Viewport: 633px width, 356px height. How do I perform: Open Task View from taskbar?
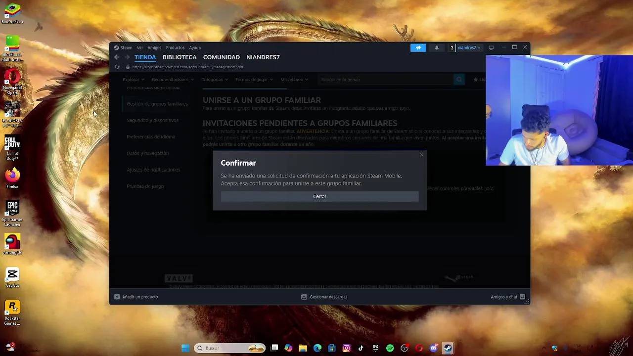274,348
